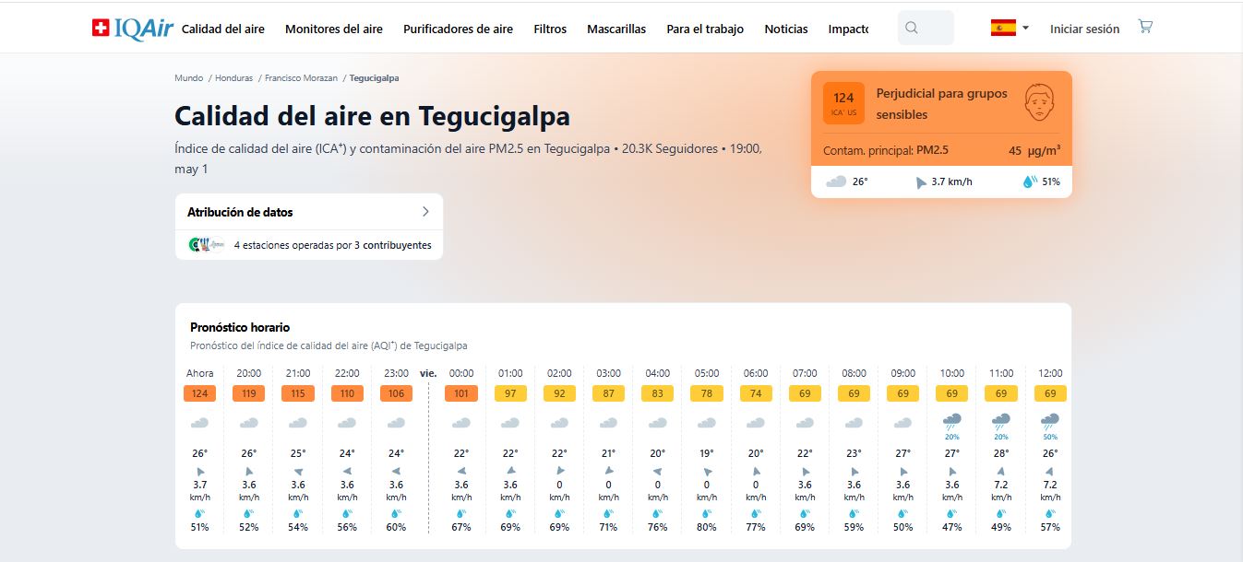
Task: Click the 124 AQI badge in orange card
Action: [843, 102]
